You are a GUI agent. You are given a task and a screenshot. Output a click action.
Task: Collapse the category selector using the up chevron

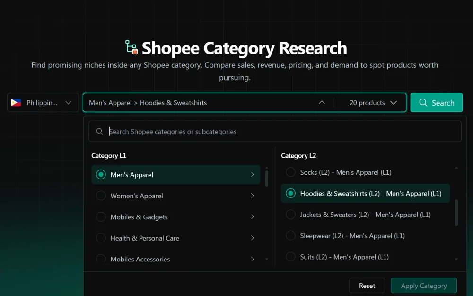[322, 102]
